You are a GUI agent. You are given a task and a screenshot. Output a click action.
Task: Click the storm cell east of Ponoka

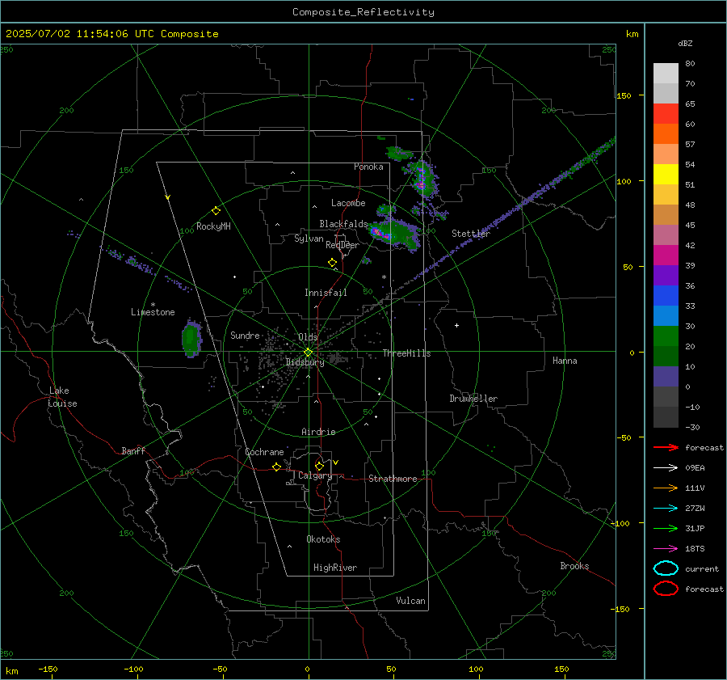click(x=422, y=179)
